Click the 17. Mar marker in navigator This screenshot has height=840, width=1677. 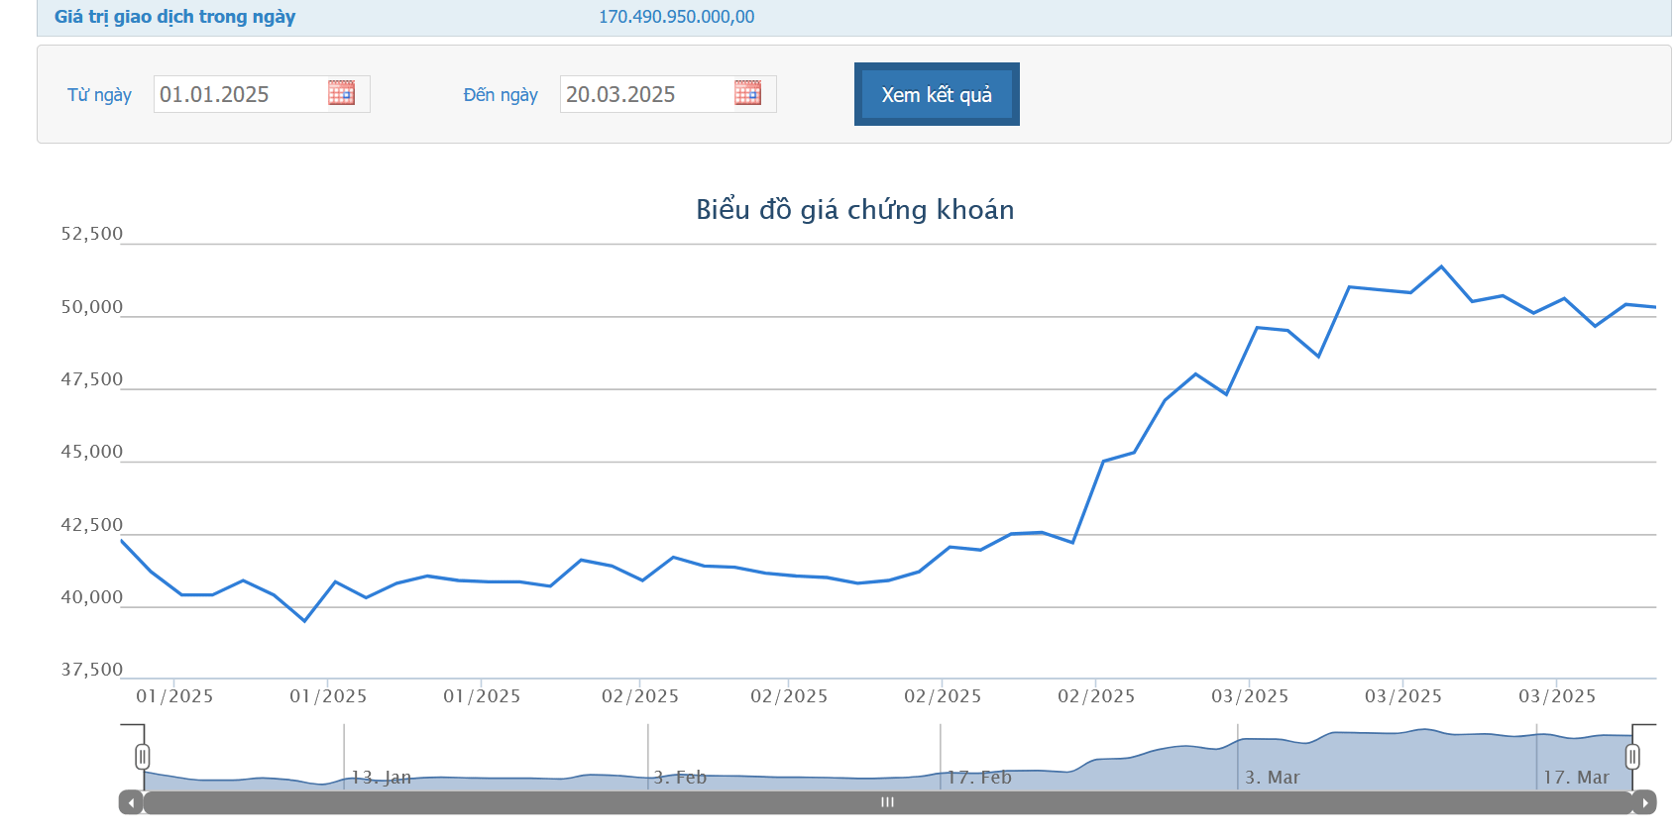[1576, 778]
